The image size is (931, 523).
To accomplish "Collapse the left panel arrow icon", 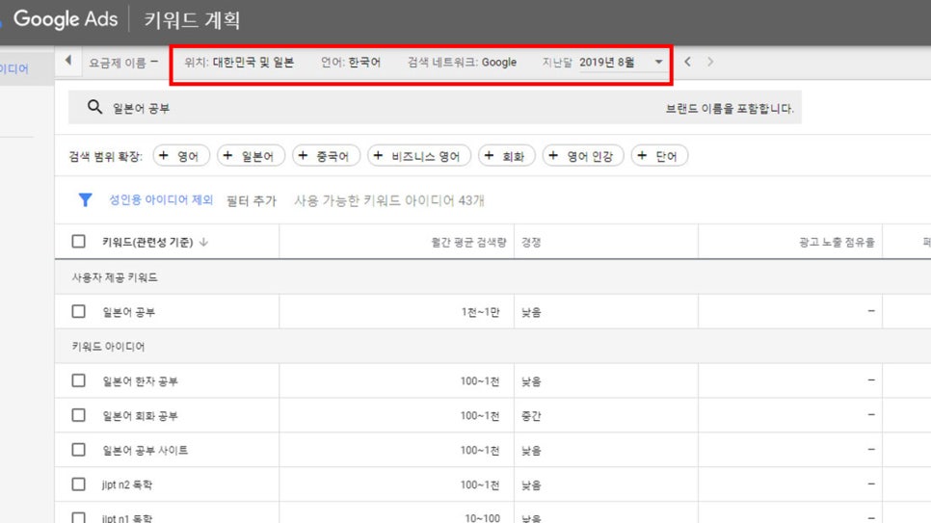I will pyautogui.click(x=67, y=62).
